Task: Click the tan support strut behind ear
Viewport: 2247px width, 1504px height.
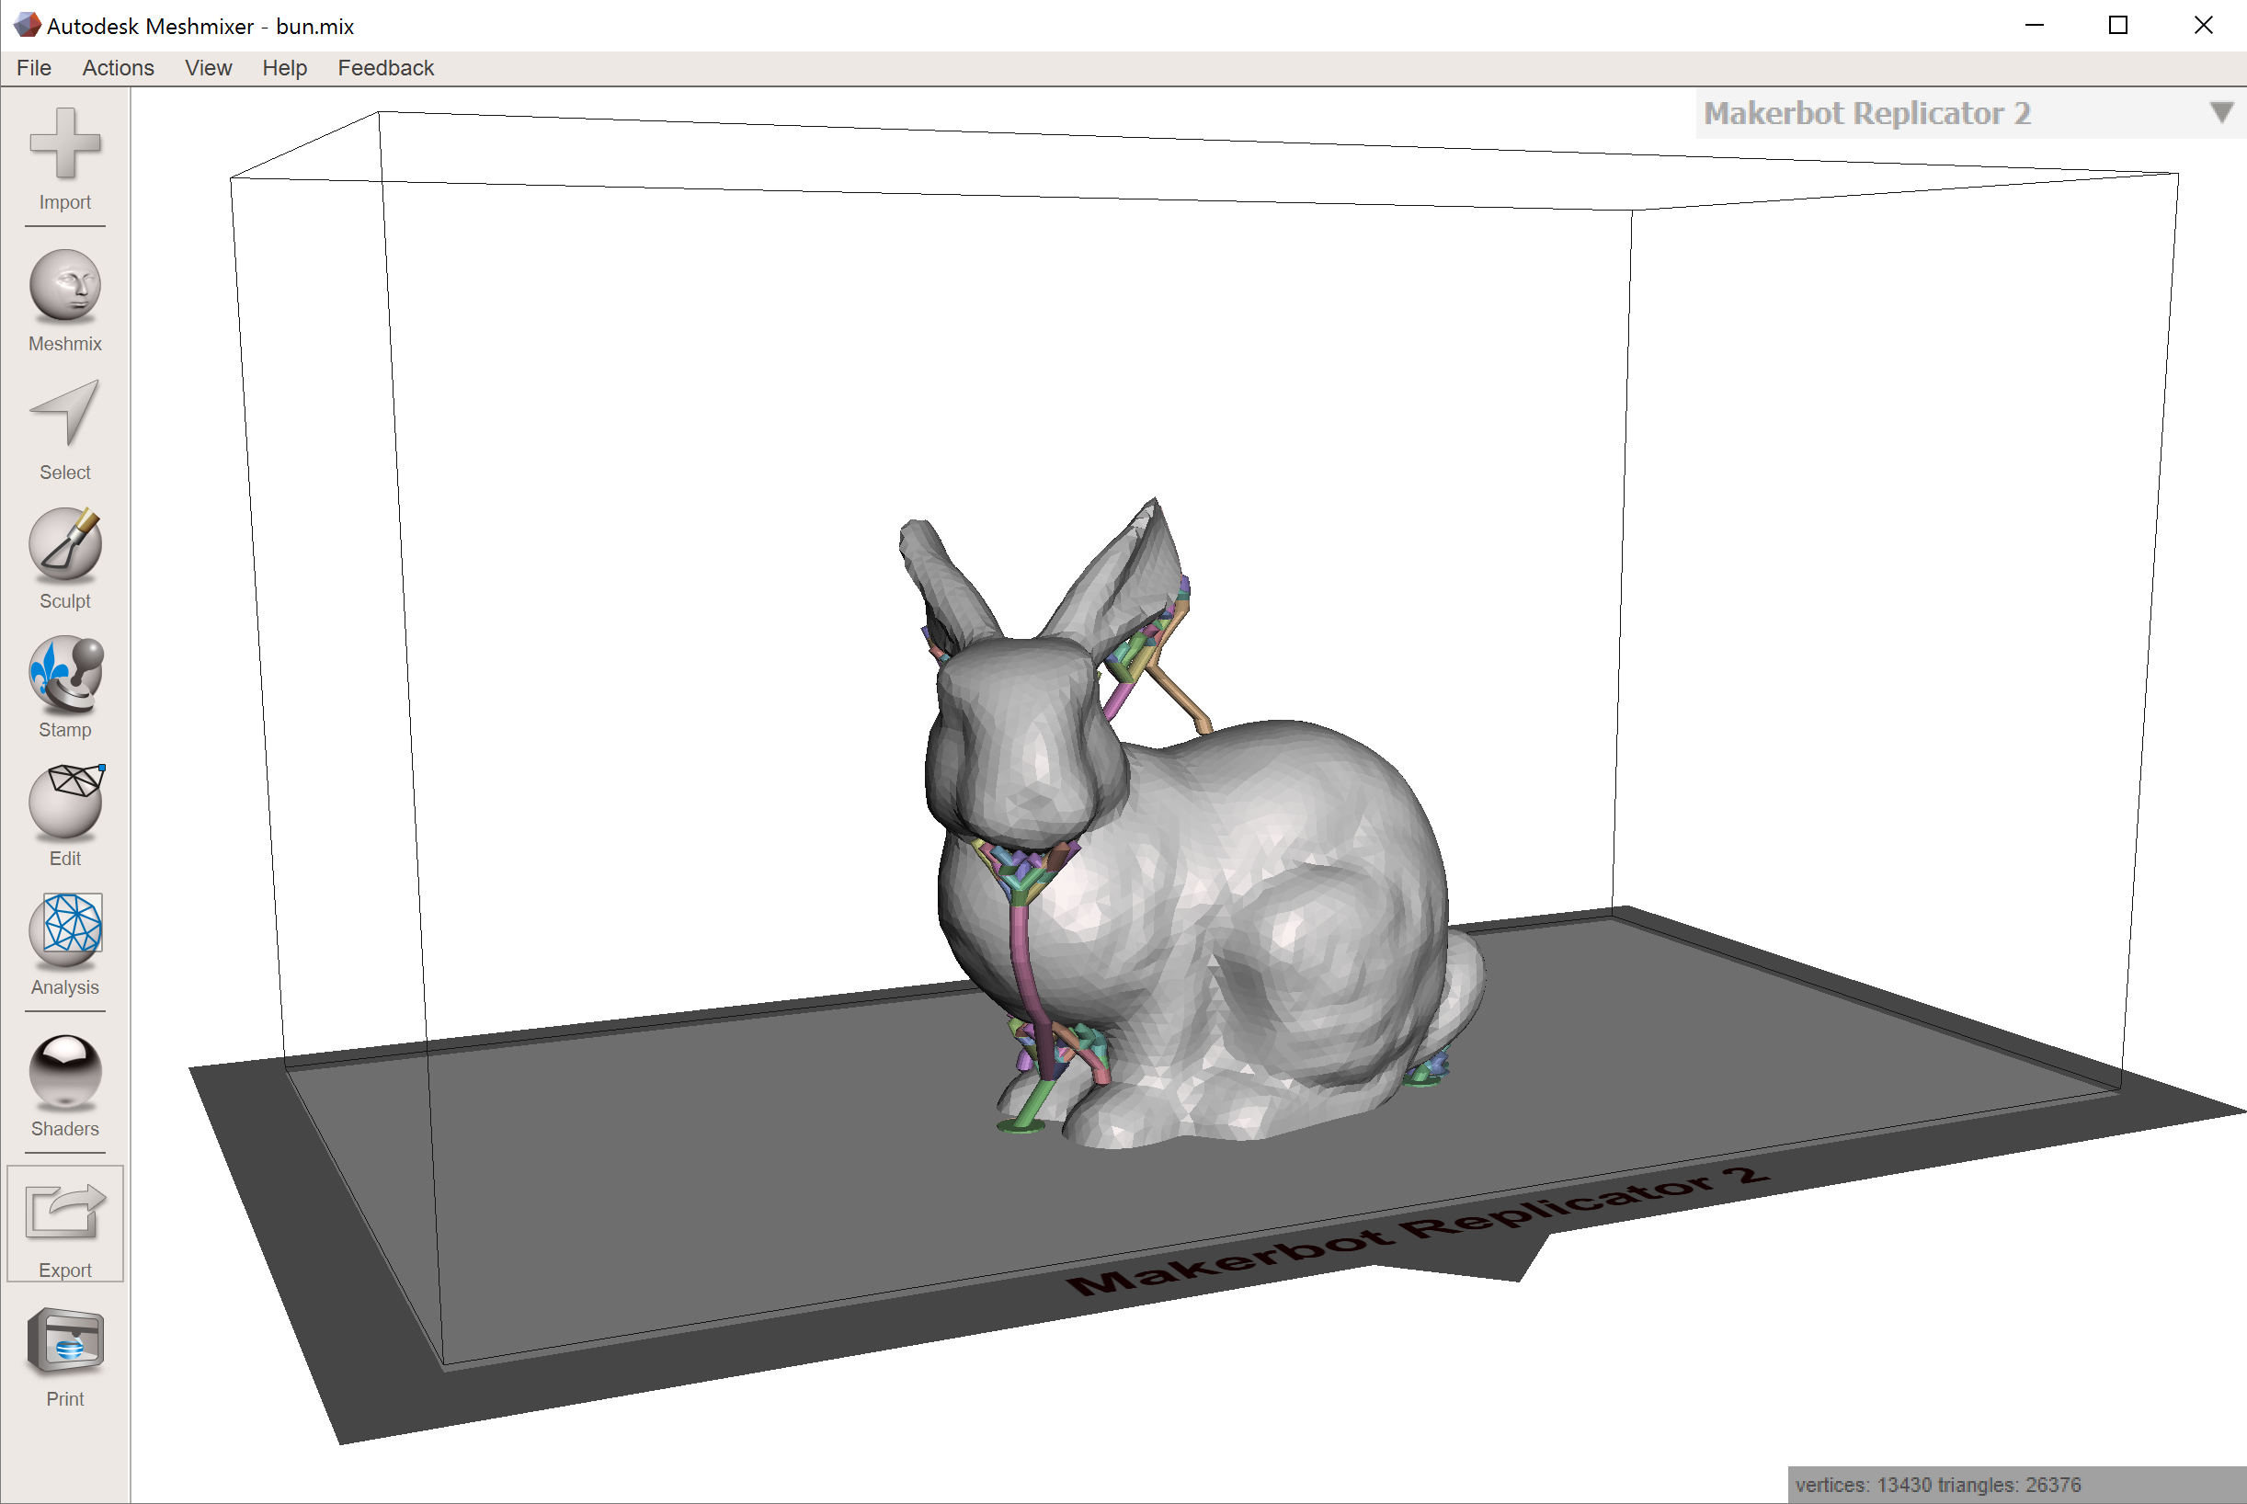Action: click(1181, 700)
